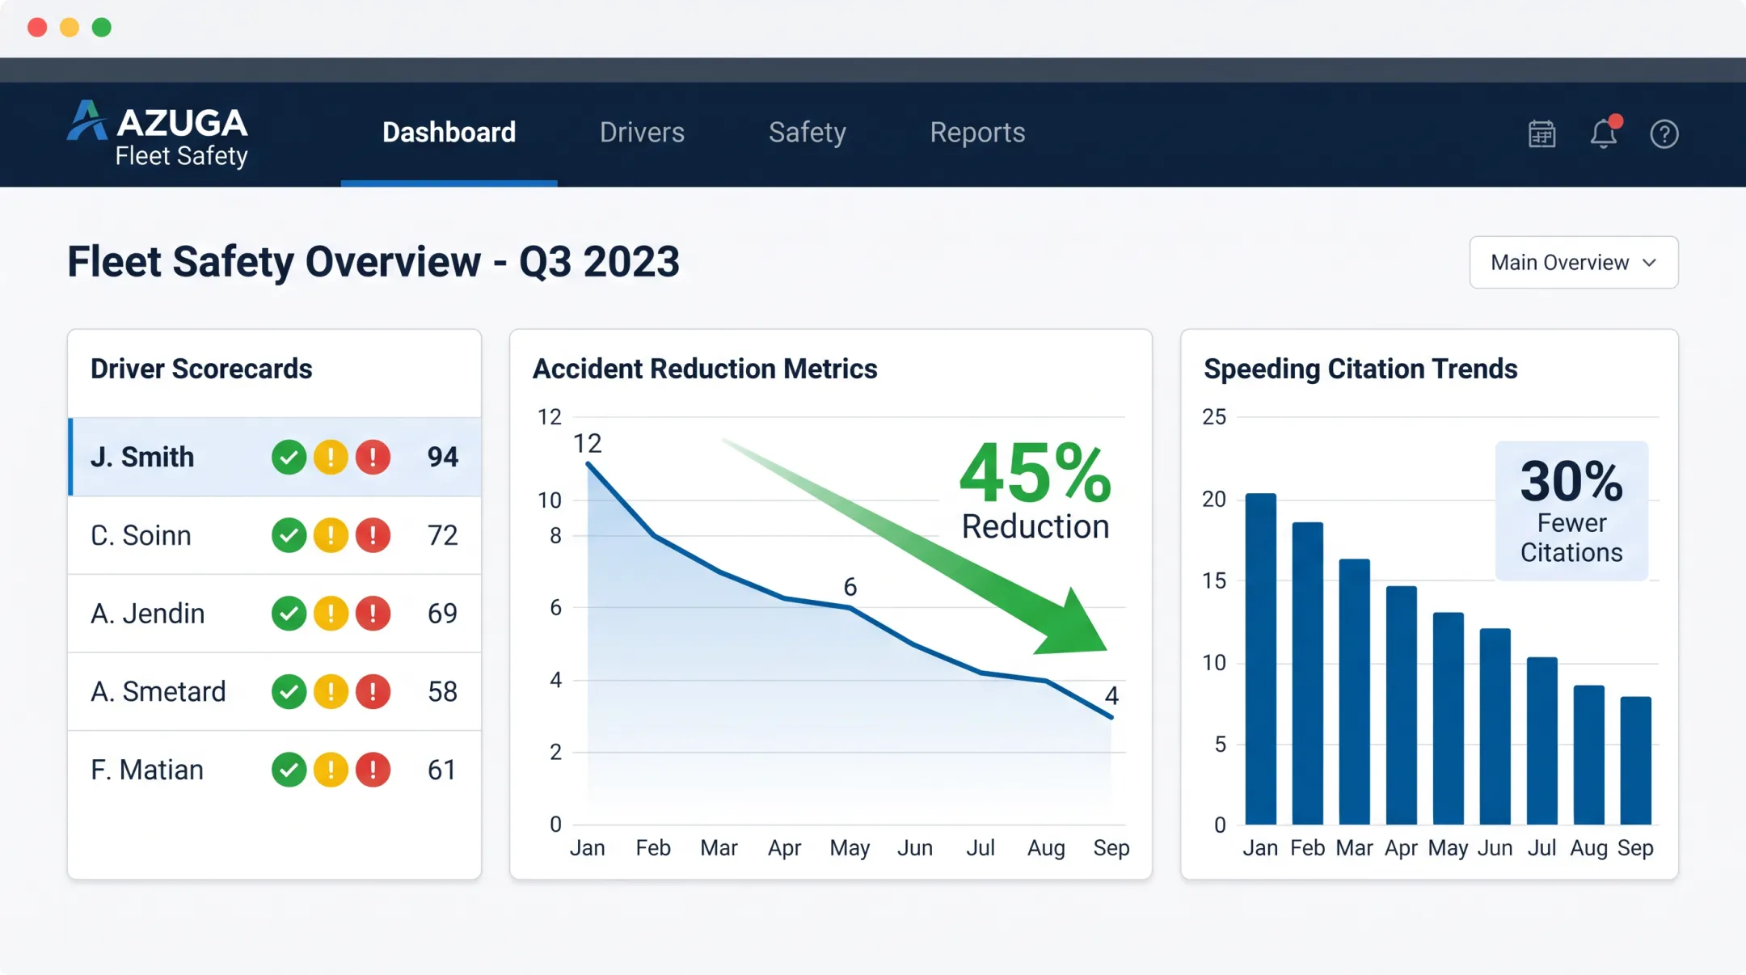Click green check icon for J. Smith

(289, 457)
